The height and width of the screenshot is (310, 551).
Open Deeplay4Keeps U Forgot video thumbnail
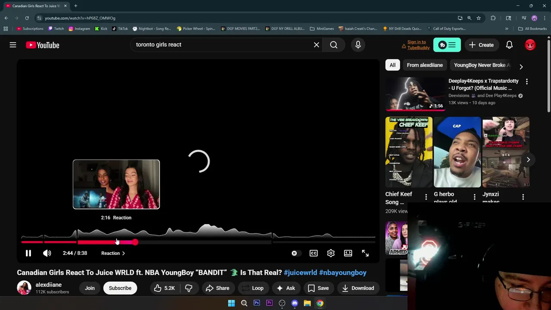pyautogui.click(x=415, y=94)
